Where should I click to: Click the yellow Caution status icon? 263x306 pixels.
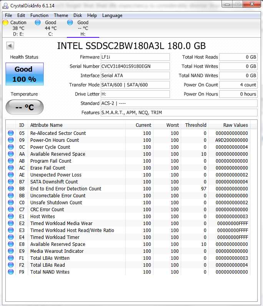5,22
